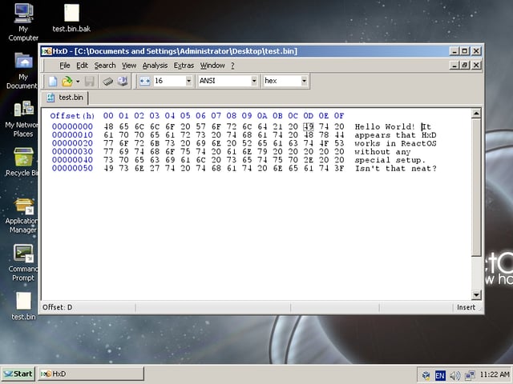Open the bytes per row dropdown showing 16

coord(189,81)
